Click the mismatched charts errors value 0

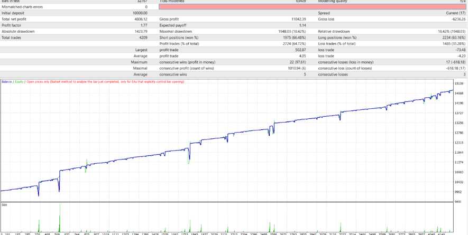pos(146,7)
